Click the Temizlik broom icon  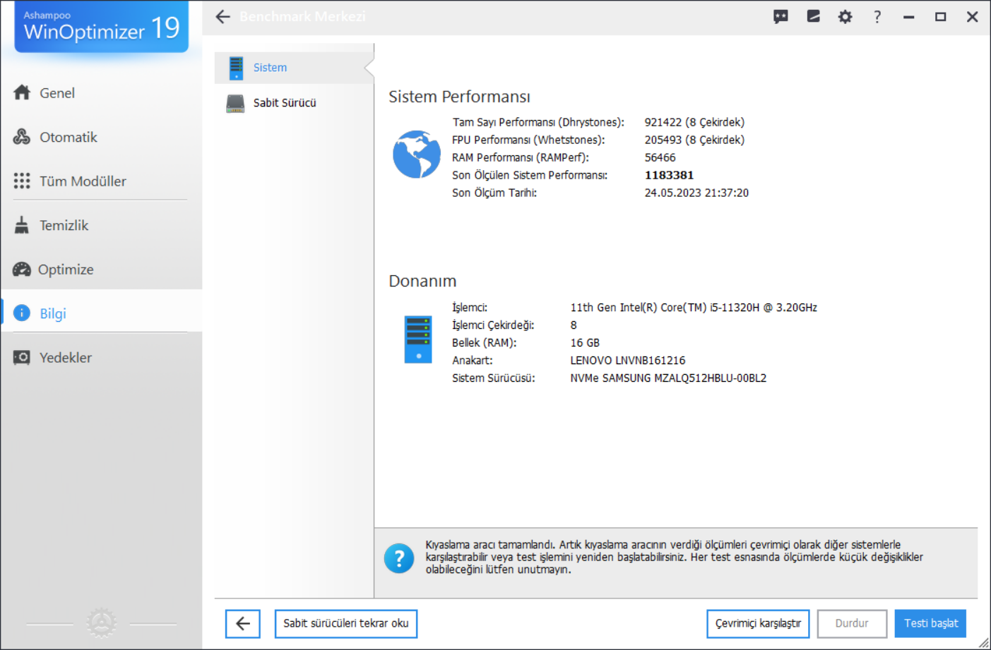pyautogui.click(x=22, y=225)
